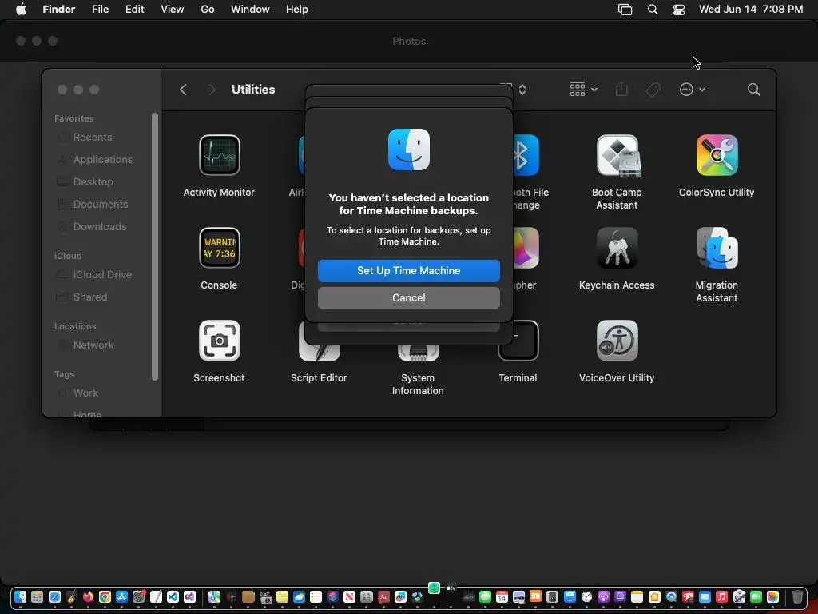Open Keynote from the Dock

[570, 596]
